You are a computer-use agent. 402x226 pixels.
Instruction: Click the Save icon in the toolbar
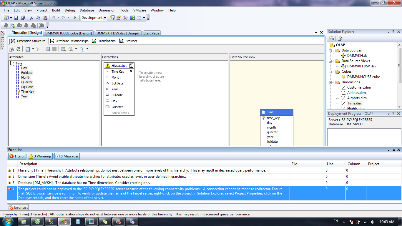pyautogui.click(x=16, y=18)
